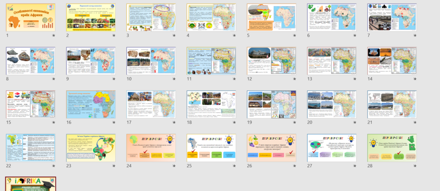Click the star icon beneath slide 19
The height and width of the screenshot is (191, 440).
294,122
